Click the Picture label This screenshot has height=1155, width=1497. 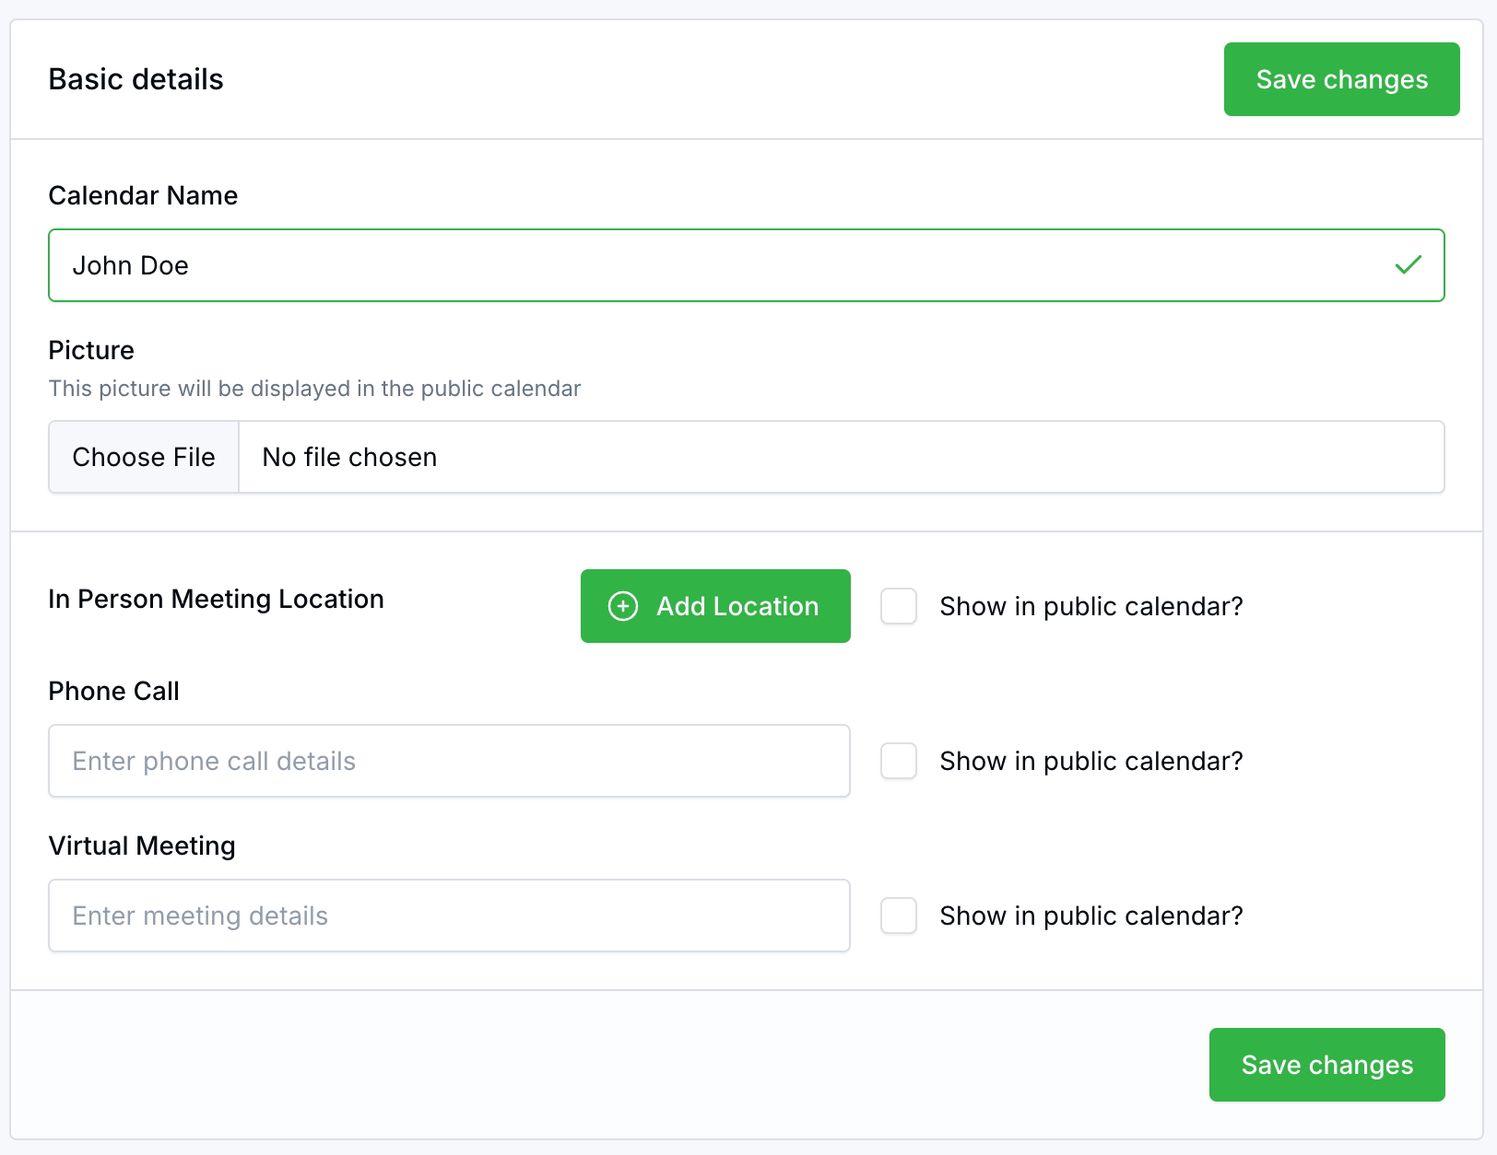[x=91, y=350]
